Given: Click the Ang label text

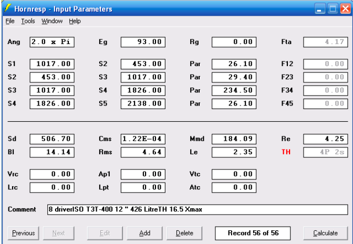Looking at the screenshot, I should (x=14, y=42).
